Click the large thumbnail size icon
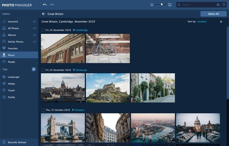 170,5
